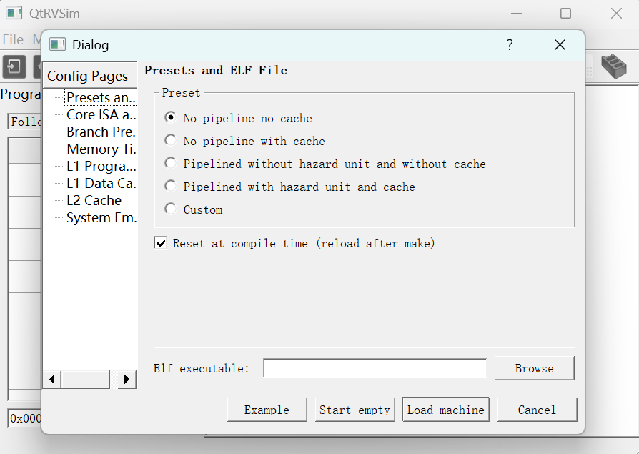
Task: Click the New simulation icon in the toolbar
Action: click(x=14, y=66)
